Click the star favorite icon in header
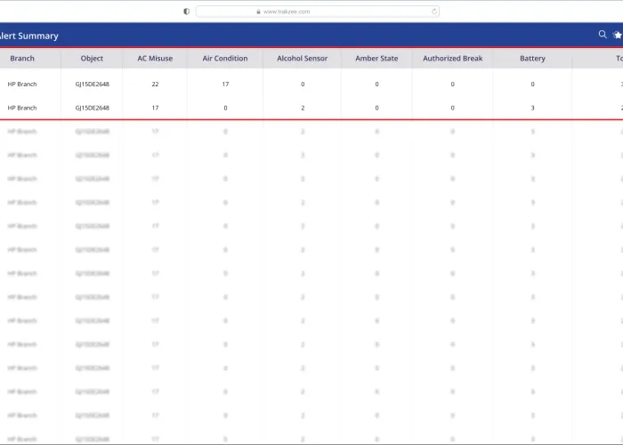This screenshot has height=445, width=623. point(618,35)
